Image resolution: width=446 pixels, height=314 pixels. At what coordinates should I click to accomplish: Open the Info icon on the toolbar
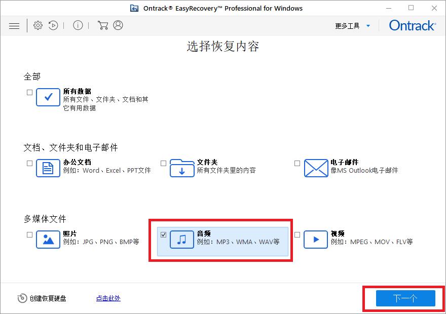(78, 25)
